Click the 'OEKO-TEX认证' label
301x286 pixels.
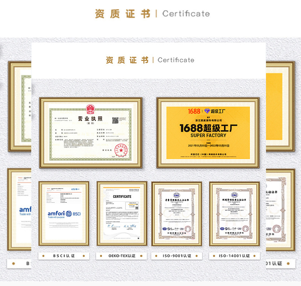(122, 256)
